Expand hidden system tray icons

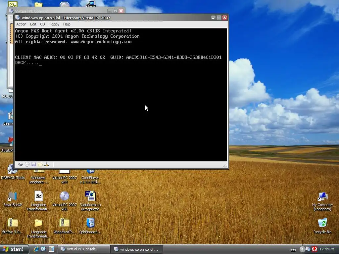tap(302, 249)
